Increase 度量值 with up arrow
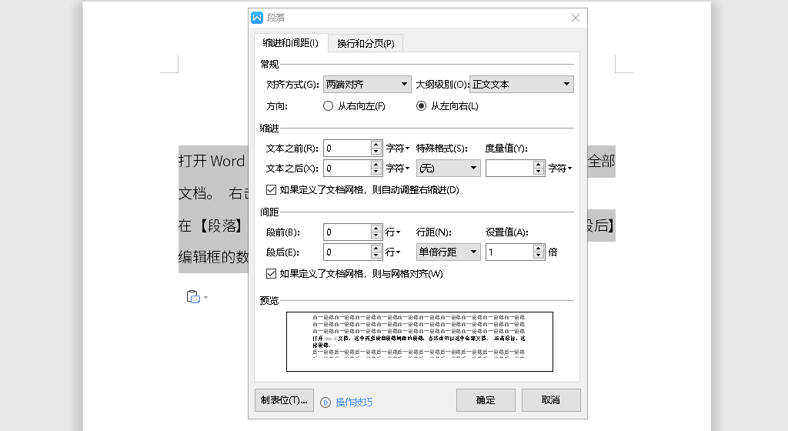The width and height of the screenshot is (788, 431). pyautogui.click(x=539, y=165)
